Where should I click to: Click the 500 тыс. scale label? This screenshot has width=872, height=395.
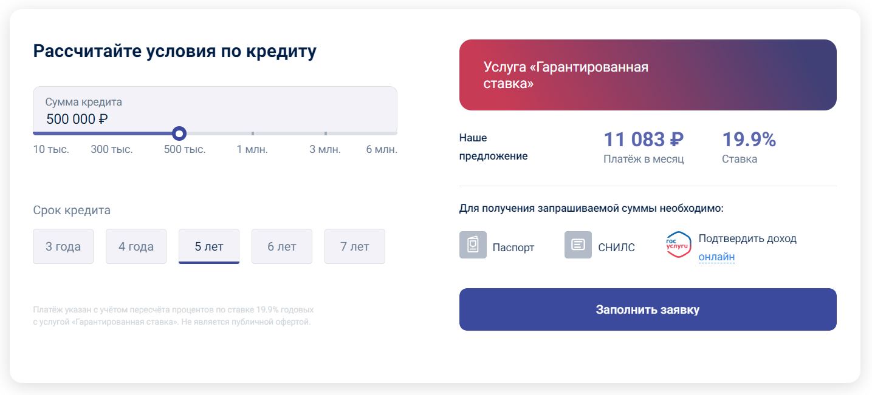point(185,149)
